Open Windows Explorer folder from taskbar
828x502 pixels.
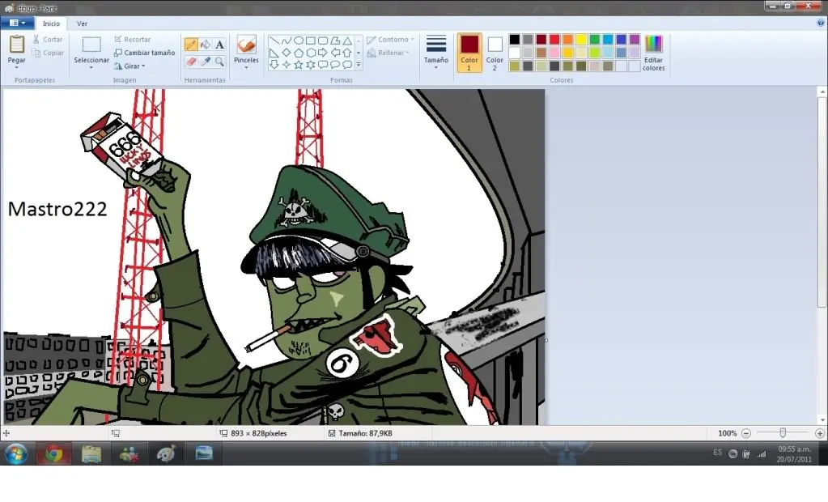click(x=91, y=454)
